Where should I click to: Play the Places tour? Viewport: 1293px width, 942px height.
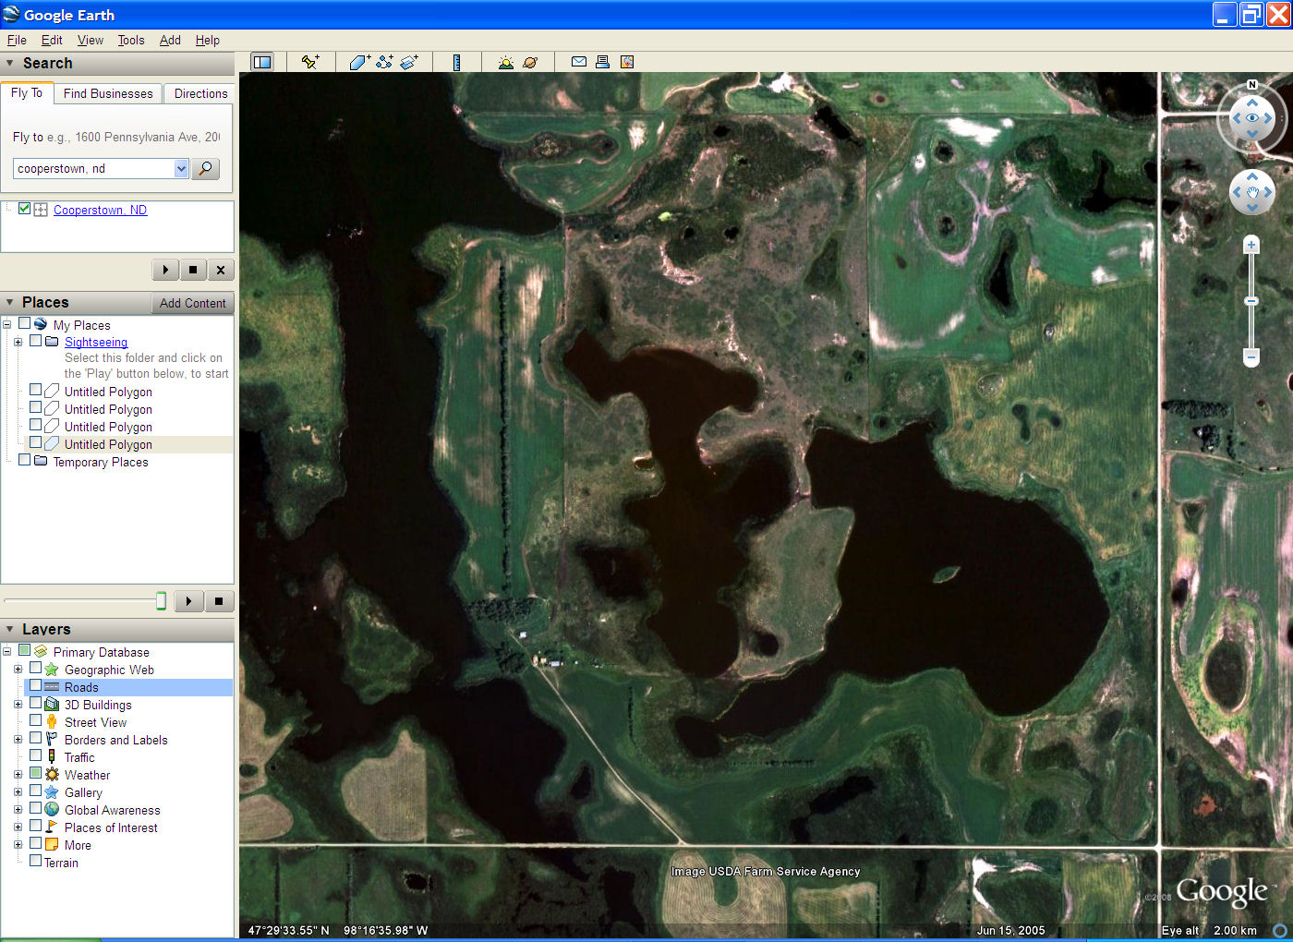point(188,601)
